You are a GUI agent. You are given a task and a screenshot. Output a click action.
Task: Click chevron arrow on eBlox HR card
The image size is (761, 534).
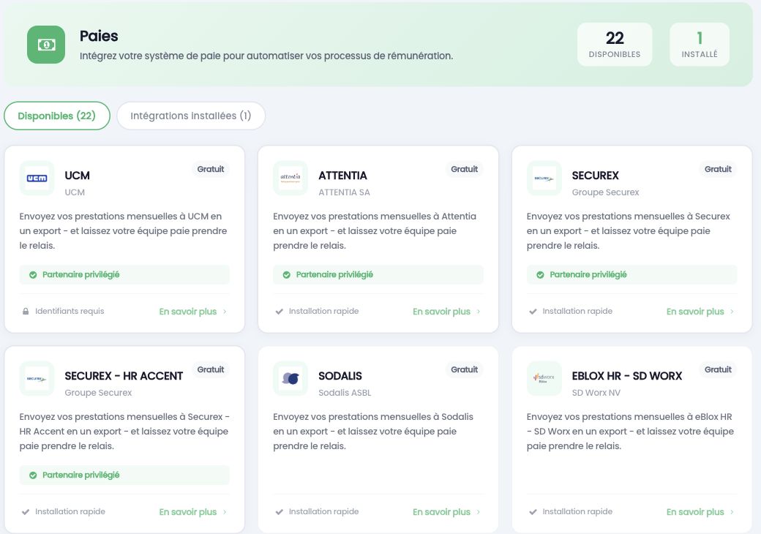[x=732, y=512]
